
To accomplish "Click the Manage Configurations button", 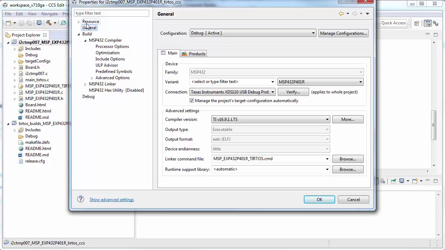I will [343, 33].
